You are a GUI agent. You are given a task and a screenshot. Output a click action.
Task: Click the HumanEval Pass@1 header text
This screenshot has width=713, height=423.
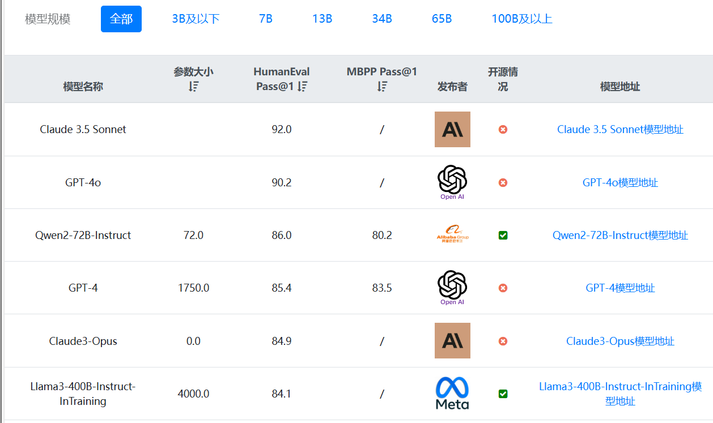tap(281, 79)
